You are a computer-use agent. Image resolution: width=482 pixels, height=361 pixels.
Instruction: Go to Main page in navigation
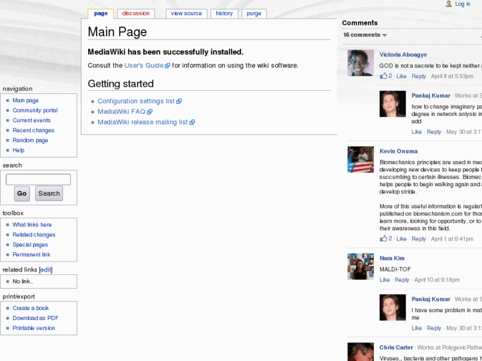[x=25, y=101]
